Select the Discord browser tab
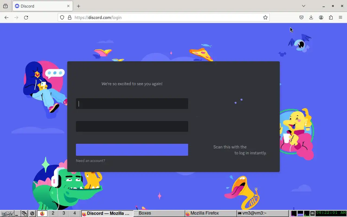The width and height of the screenshot is (347, 217). 42,6
